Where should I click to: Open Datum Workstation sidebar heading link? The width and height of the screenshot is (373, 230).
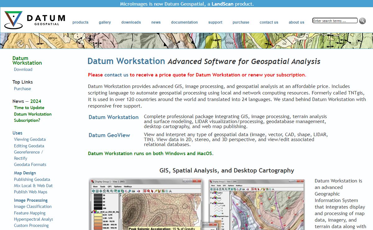coord(27,61)
